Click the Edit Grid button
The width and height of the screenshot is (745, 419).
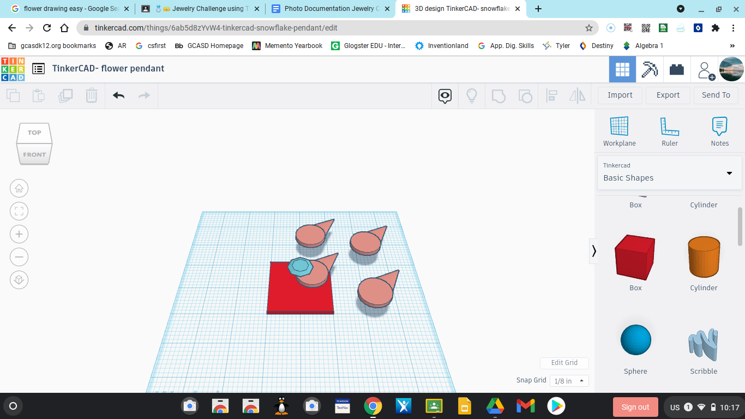click(564, 363)
